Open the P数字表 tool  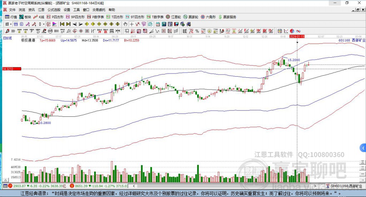pyautogui.click(x=95, y=17)
